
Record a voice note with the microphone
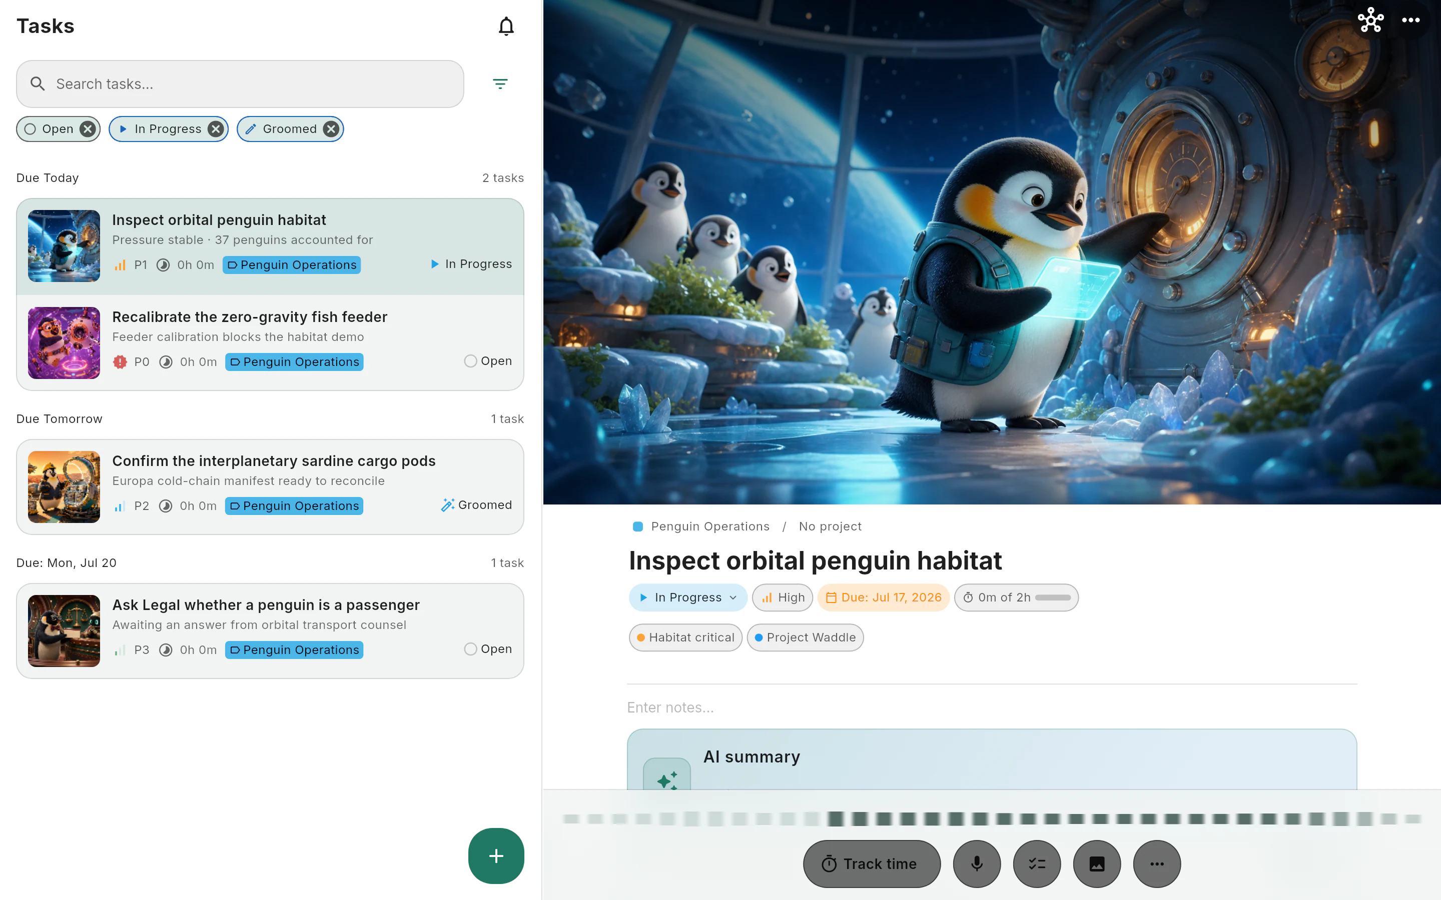977,863
